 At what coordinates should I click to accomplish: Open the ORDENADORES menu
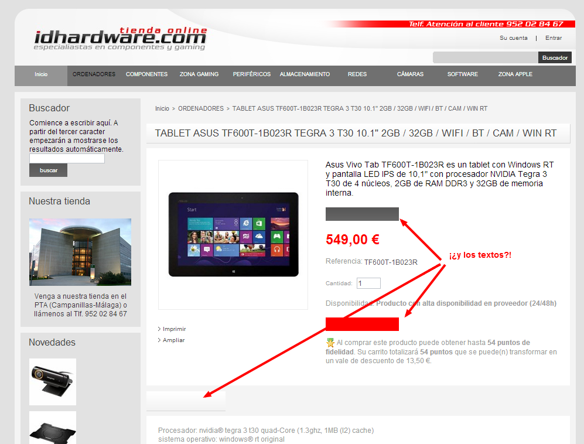click(94, 74)
